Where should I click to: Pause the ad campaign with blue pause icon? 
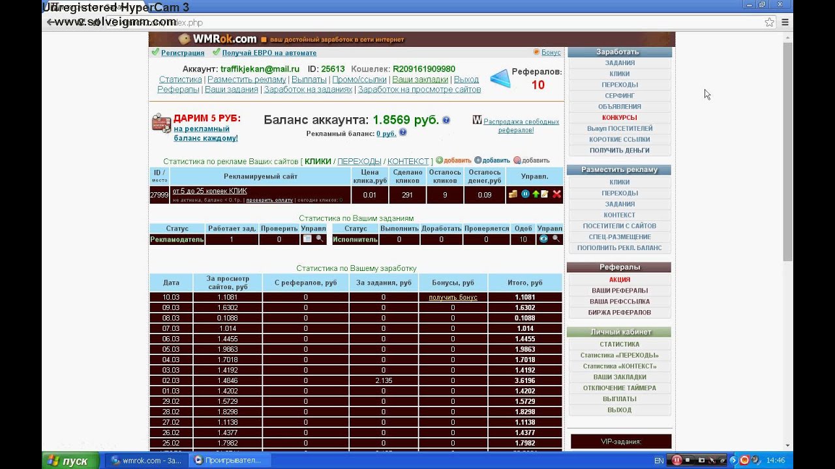tap(524, 194)
